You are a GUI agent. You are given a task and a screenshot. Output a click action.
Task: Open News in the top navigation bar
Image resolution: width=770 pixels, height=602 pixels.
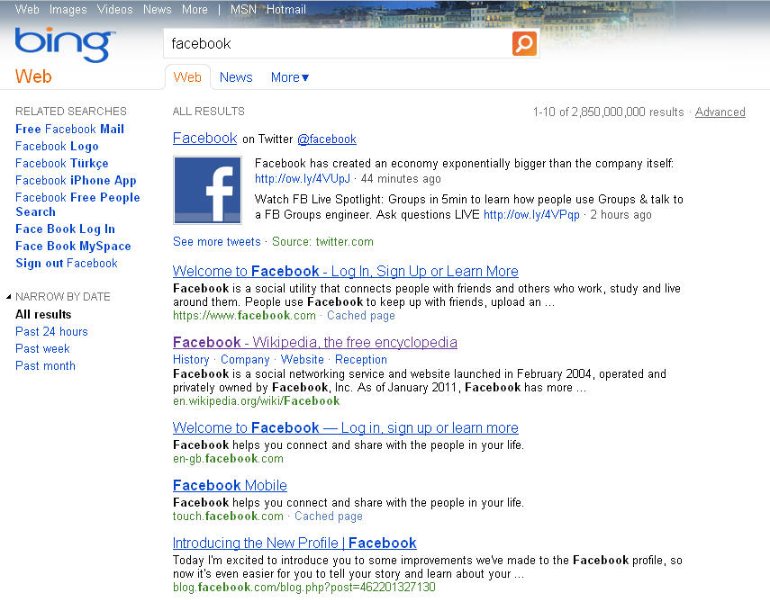coord(157,9)
